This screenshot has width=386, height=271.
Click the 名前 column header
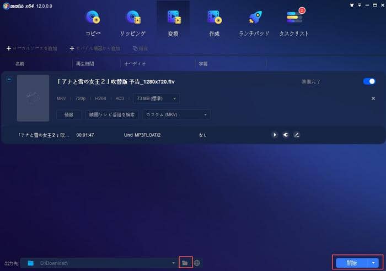[20, 64]
